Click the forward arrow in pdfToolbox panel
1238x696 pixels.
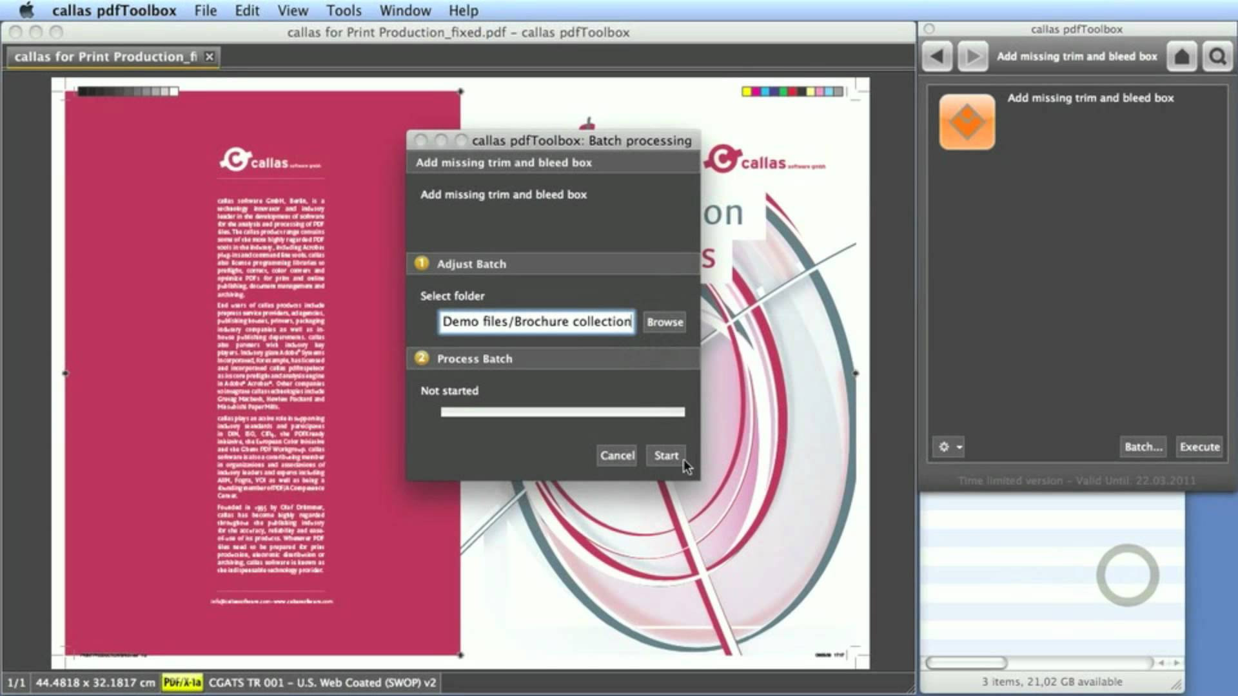click(972, 57)
